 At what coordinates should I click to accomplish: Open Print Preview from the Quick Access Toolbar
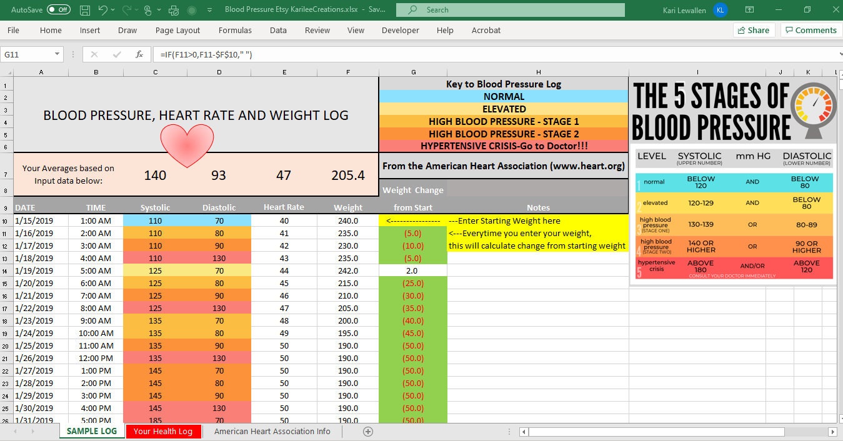pos(173,9)
